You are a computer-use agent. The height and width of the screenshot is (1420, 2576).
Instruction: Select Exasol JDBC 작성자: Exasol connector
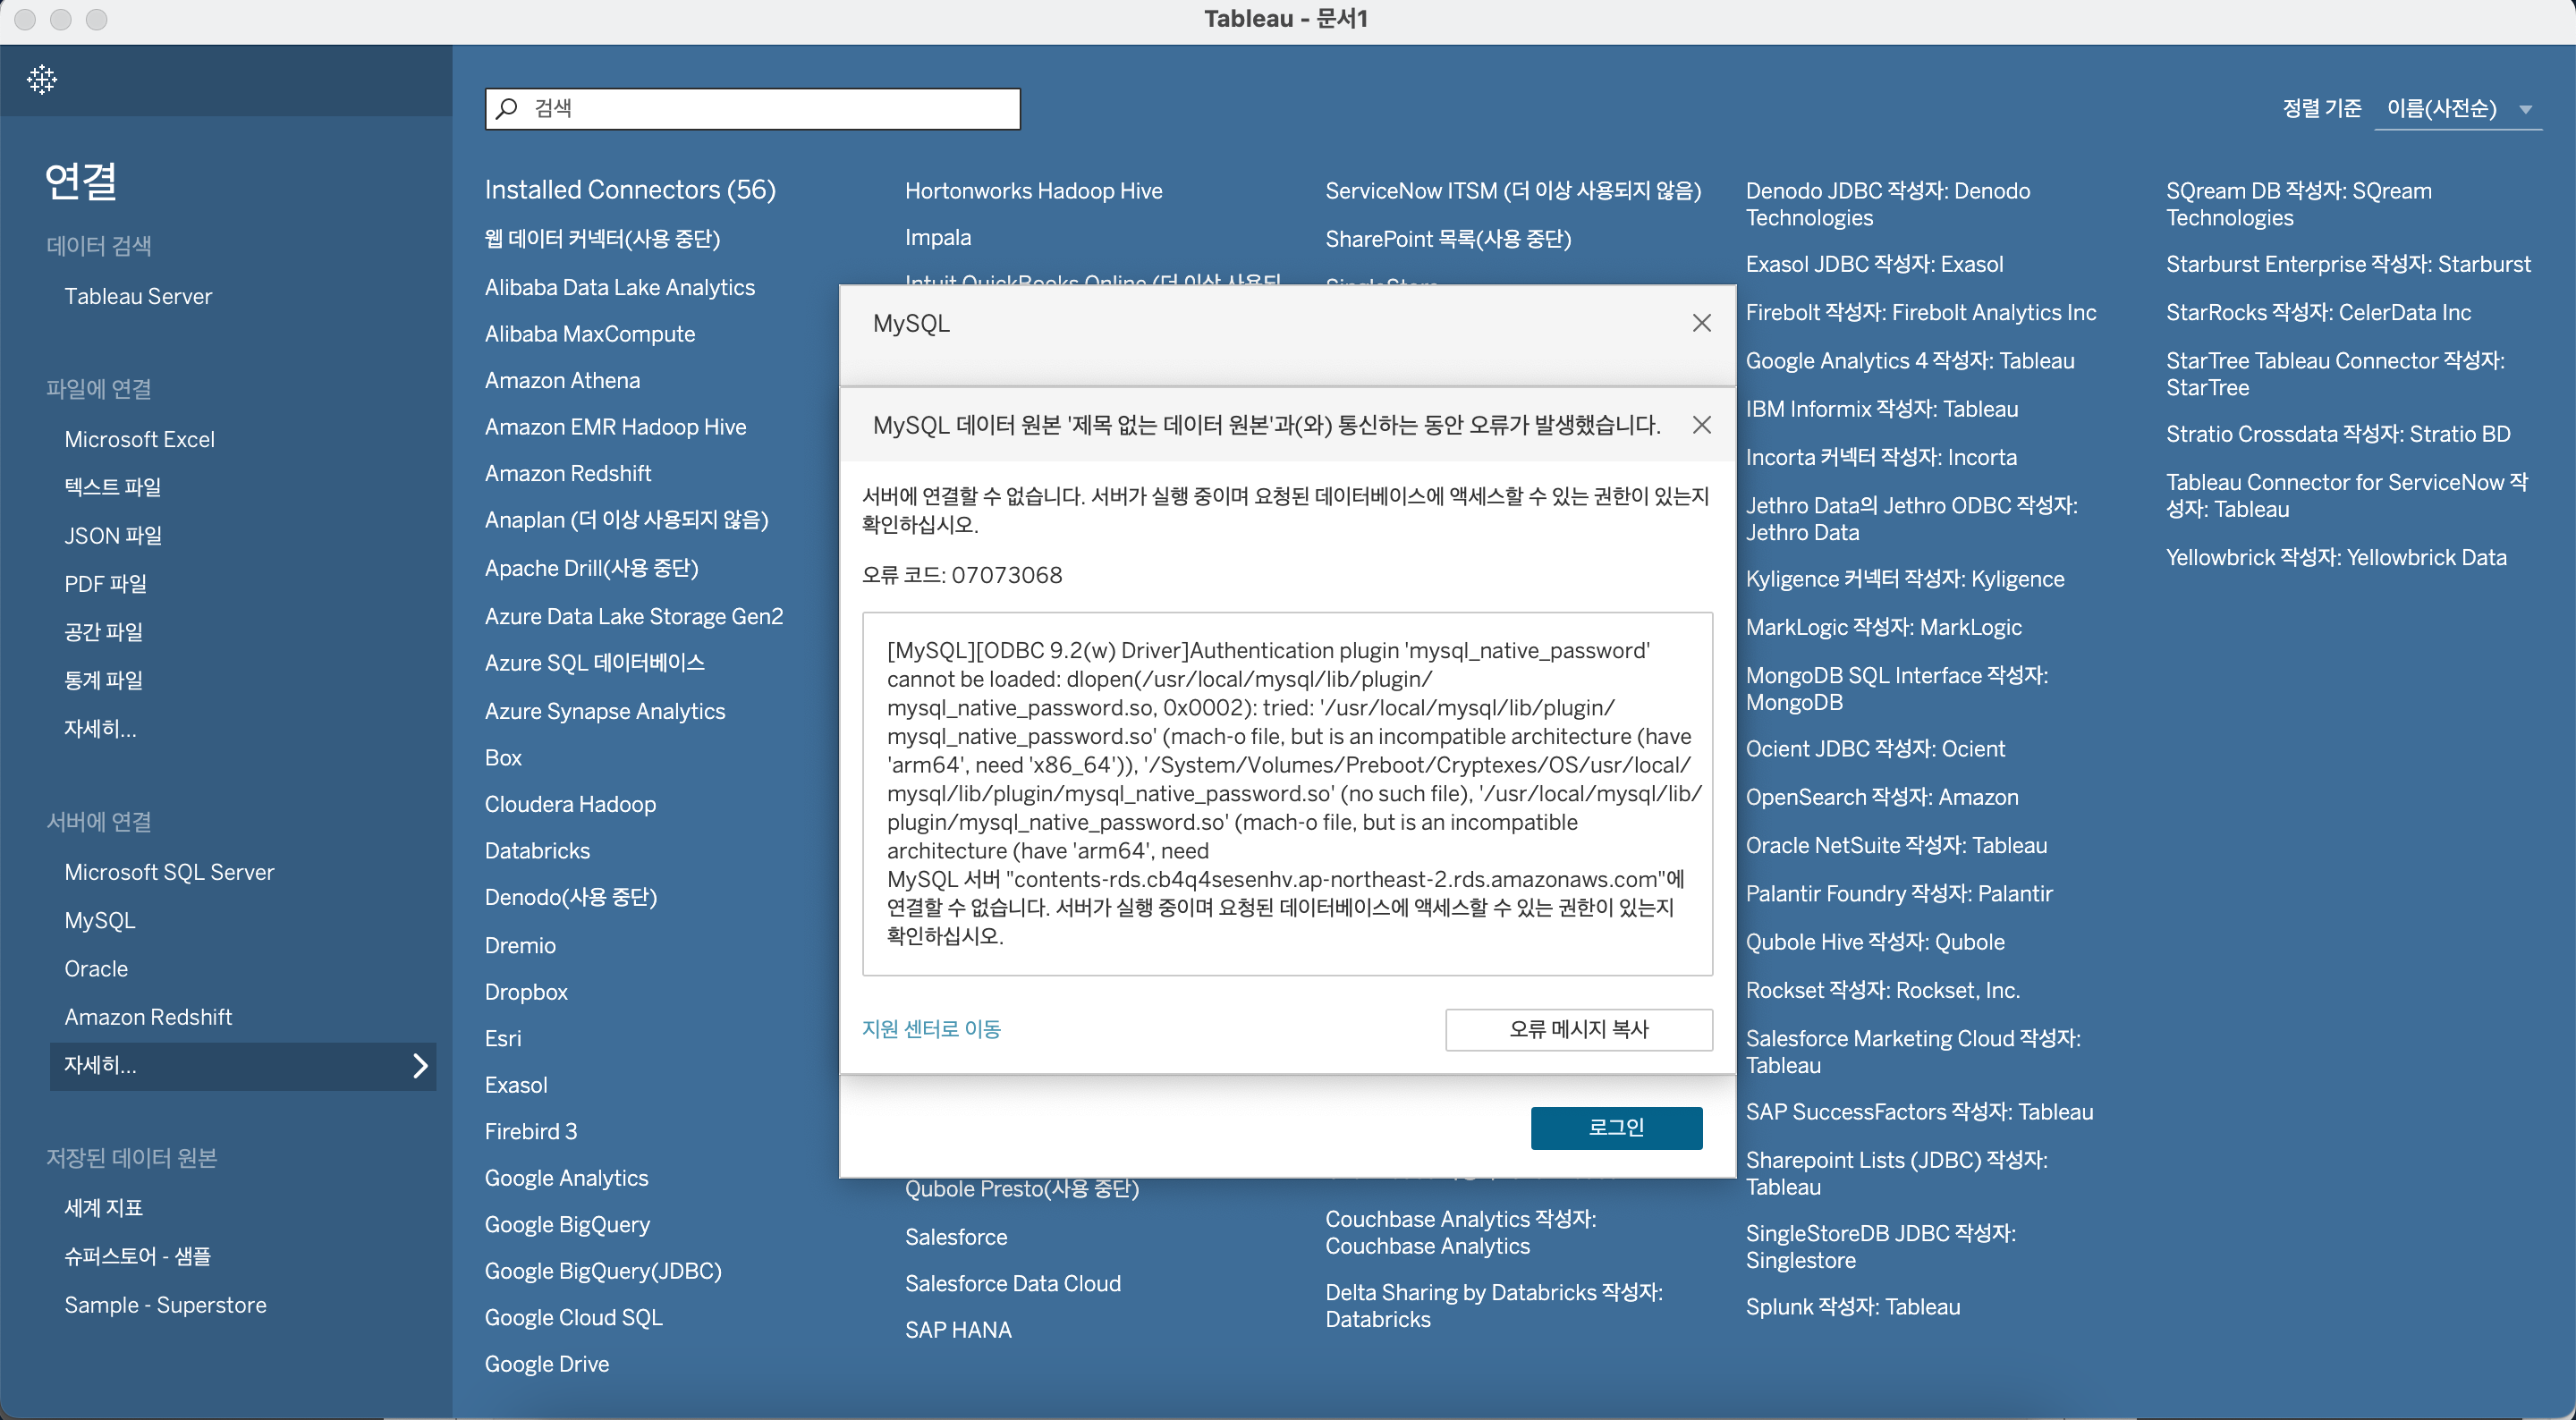pos(1874,264)
